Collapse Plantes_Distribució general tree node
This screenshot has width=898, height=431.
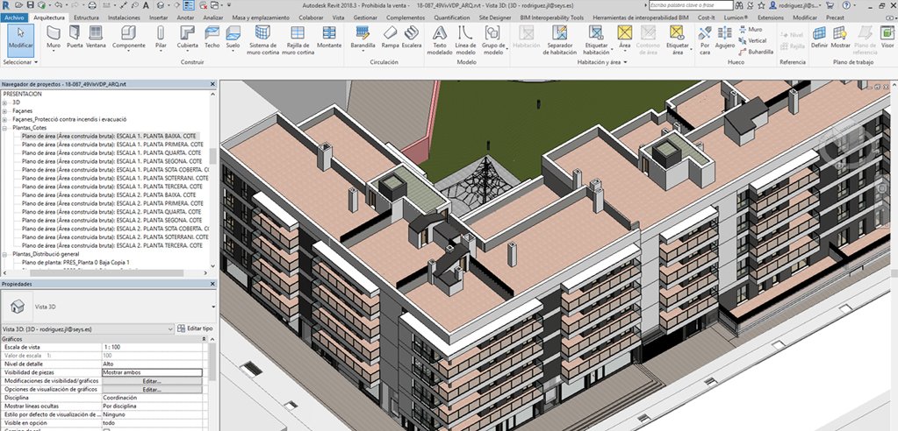[4, 254]
